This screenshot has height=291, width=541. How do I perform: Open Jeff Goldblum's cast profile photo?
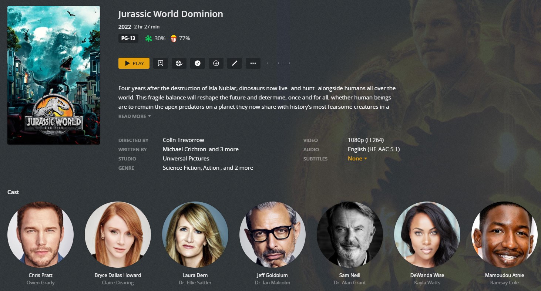(x=272, y=234)
